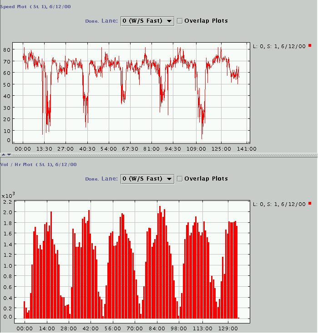318x333 pixels.
Task: Click the dropdown arrow of Speed Plot lane selector
Action: click(x=169, y=21)
